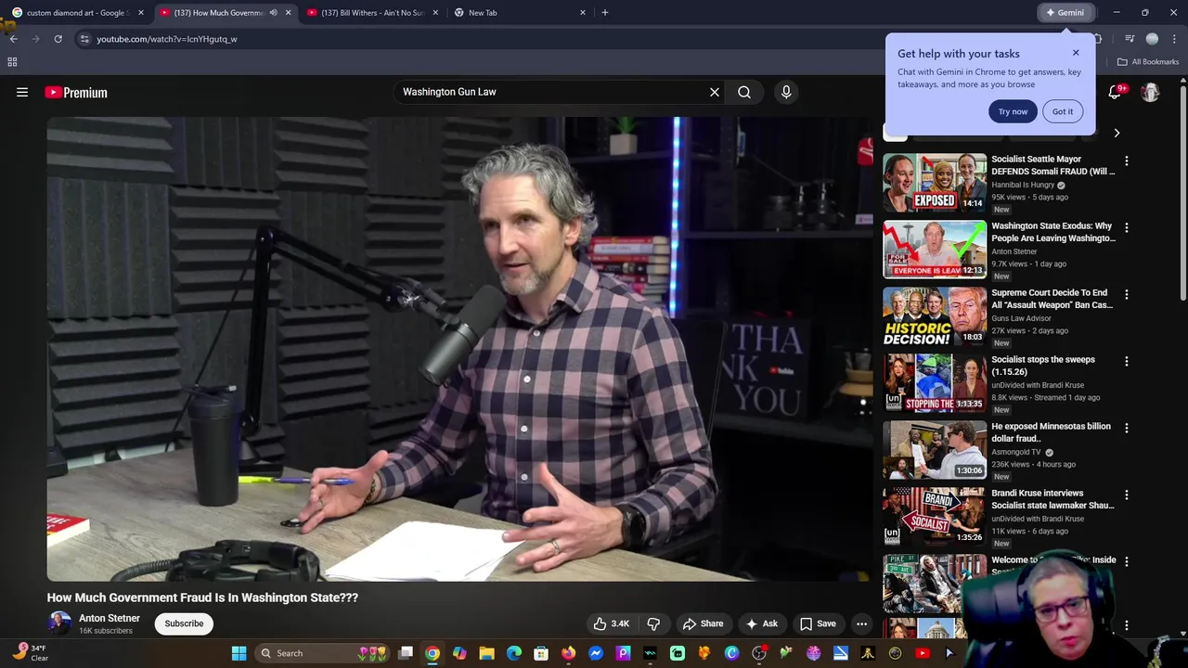Unmute the tab via its speaker icon
Image resolution: width=1188 pixels, height=668 pixels.
273,13
